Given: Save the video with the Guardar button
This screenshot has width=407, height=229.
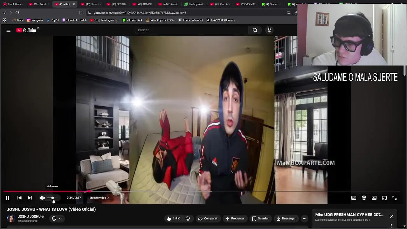Looking at the screenshot, I should tap(260, 219).
